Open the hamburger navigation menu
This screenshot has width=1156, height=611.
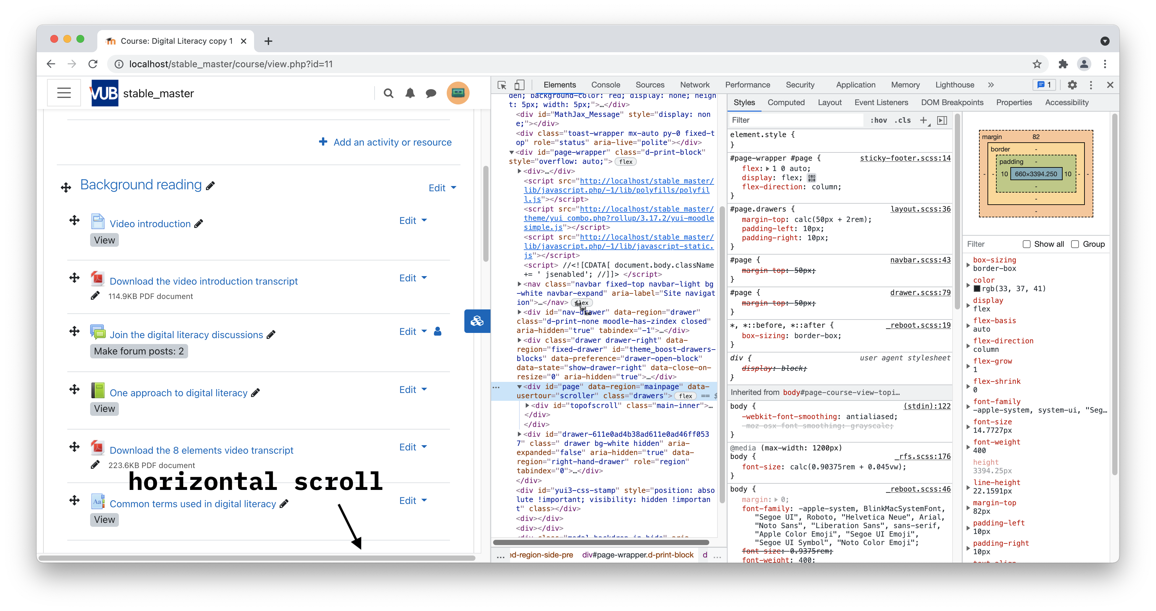point(64,93)
